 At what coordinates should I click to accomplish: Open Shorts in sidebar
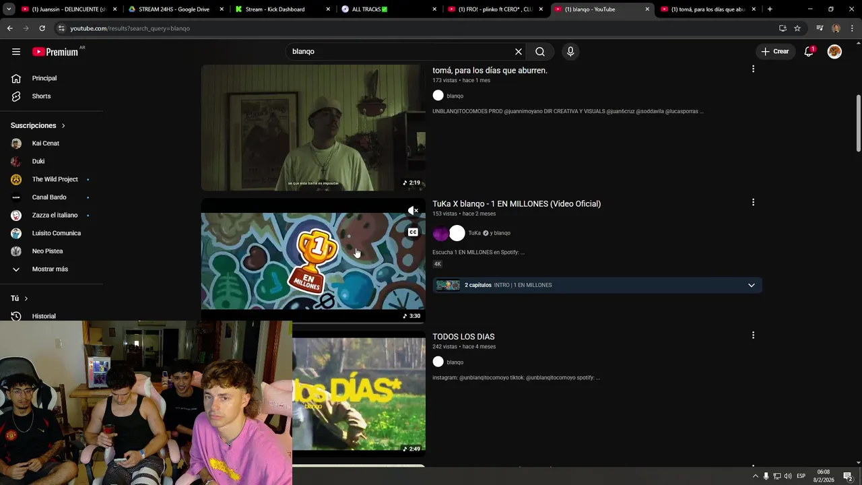(x=51, y=96)
